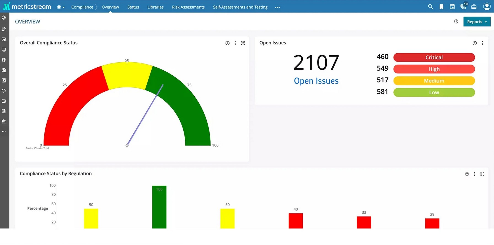This screenshot has width=494, height=245.
Task: Click the 460 critical issues count
Action: click(x=383, y=57)
